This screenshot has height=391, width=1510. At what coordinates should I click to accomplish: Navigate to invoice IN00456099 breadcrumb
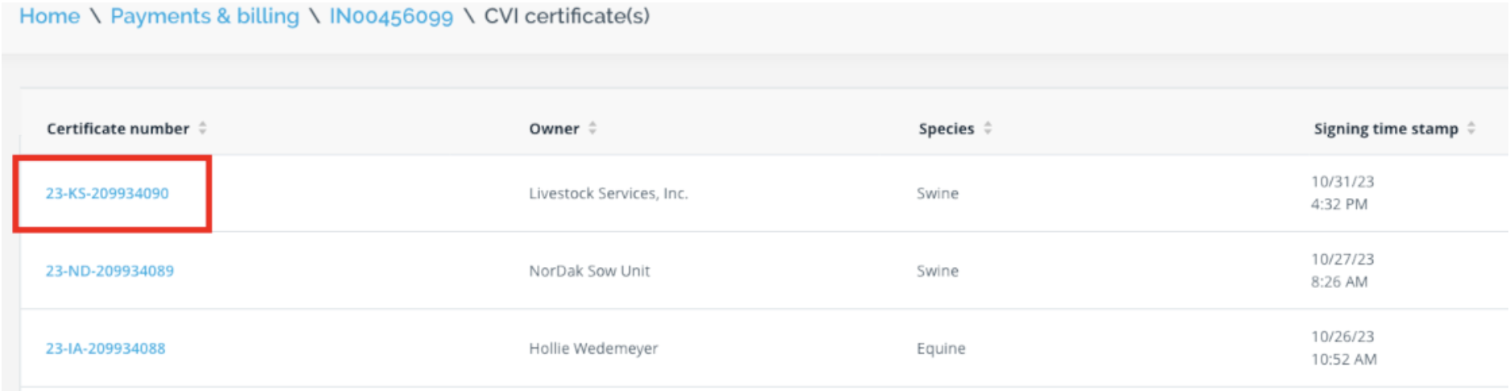[391, 16]
